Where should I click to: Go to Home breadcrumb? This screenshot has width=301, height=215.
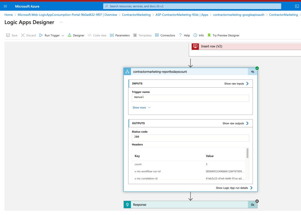(9, 15)
